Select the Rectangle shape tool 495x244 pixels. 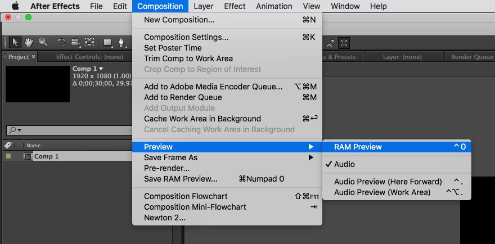(x=108, y=43)
